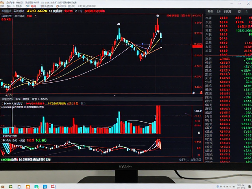Click the bottom-right text button under the oscillator panel
252x189 pixels.
click(x=196, y=160)
